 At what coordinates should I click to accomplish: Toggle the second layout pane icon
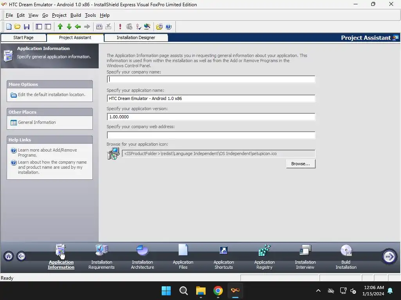tap(48, 27)
